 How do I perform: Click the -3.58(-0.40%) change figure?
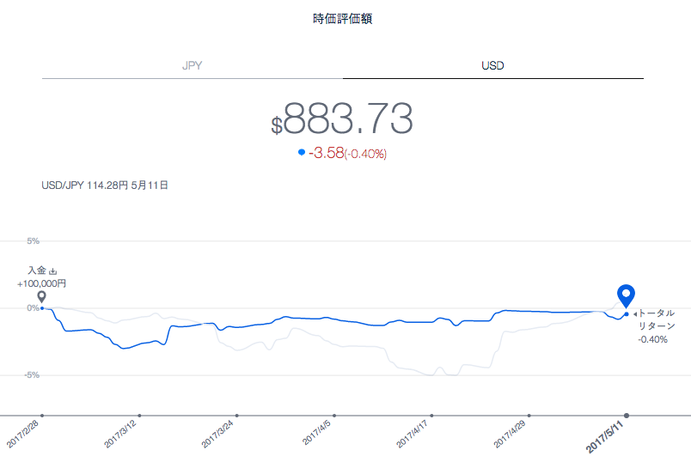[347, 153]
